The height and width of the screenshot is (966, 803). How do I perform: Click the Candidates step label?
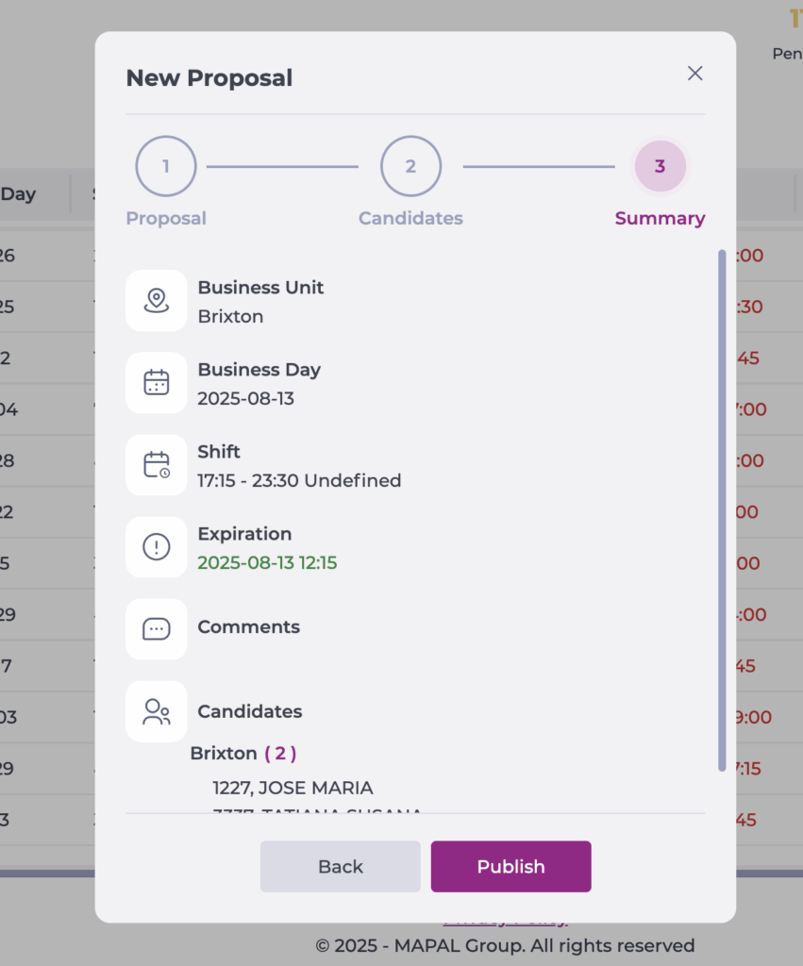coord(410,219)
